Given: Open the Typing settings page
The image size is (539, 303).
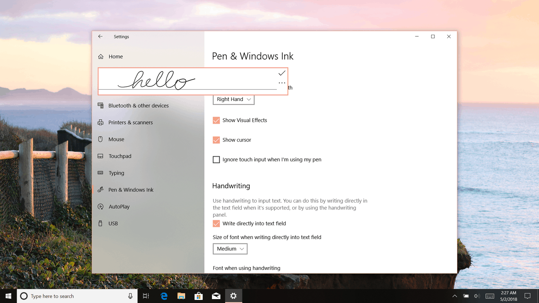Looking at the screenshot, I should pos(148,173).
